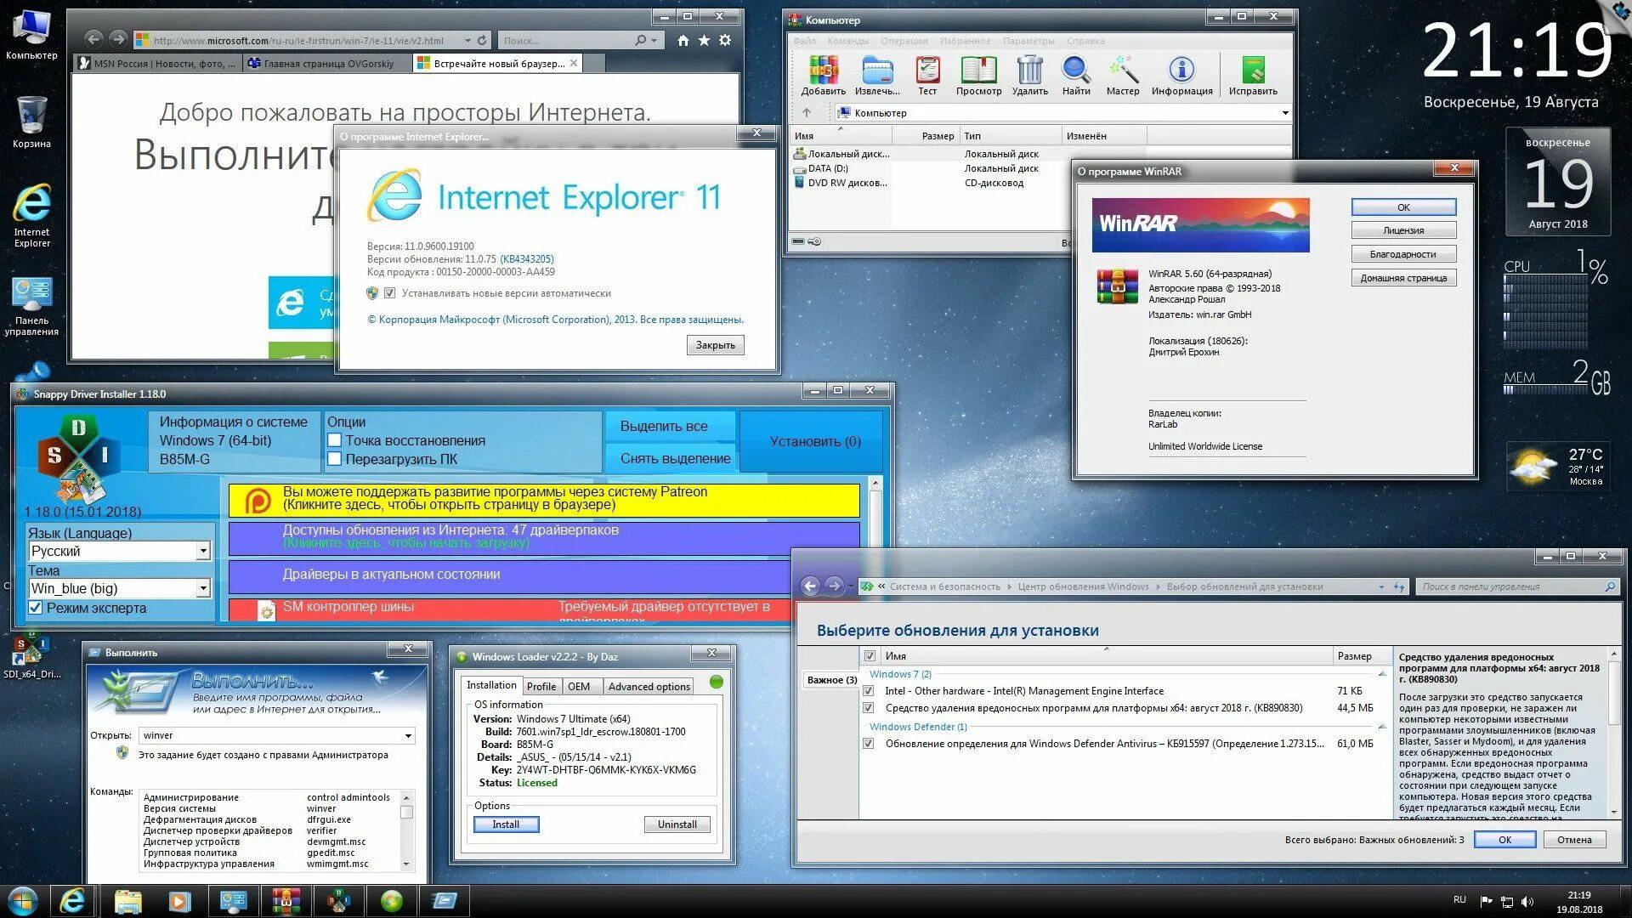This screenshot has width=1632, height=918.
Task: Expand the Тема (Theme) dropdown in Snappy Driver
Action: 203,587
